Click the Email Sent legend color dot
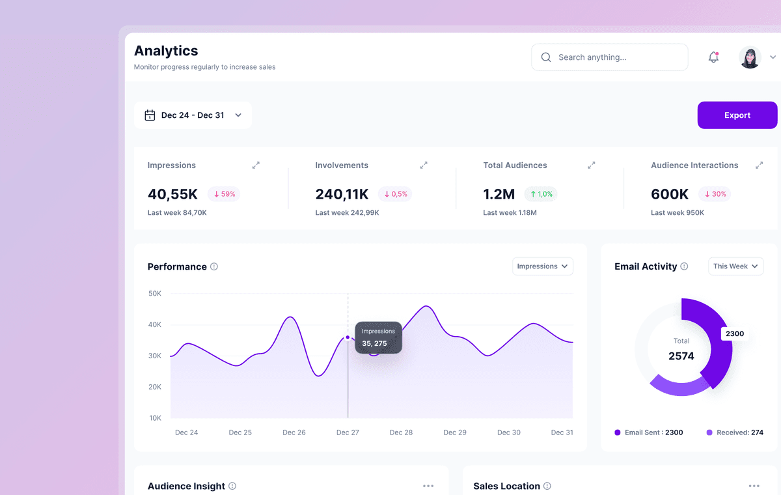Screen dimensions: 781x495 coord(618,432)
